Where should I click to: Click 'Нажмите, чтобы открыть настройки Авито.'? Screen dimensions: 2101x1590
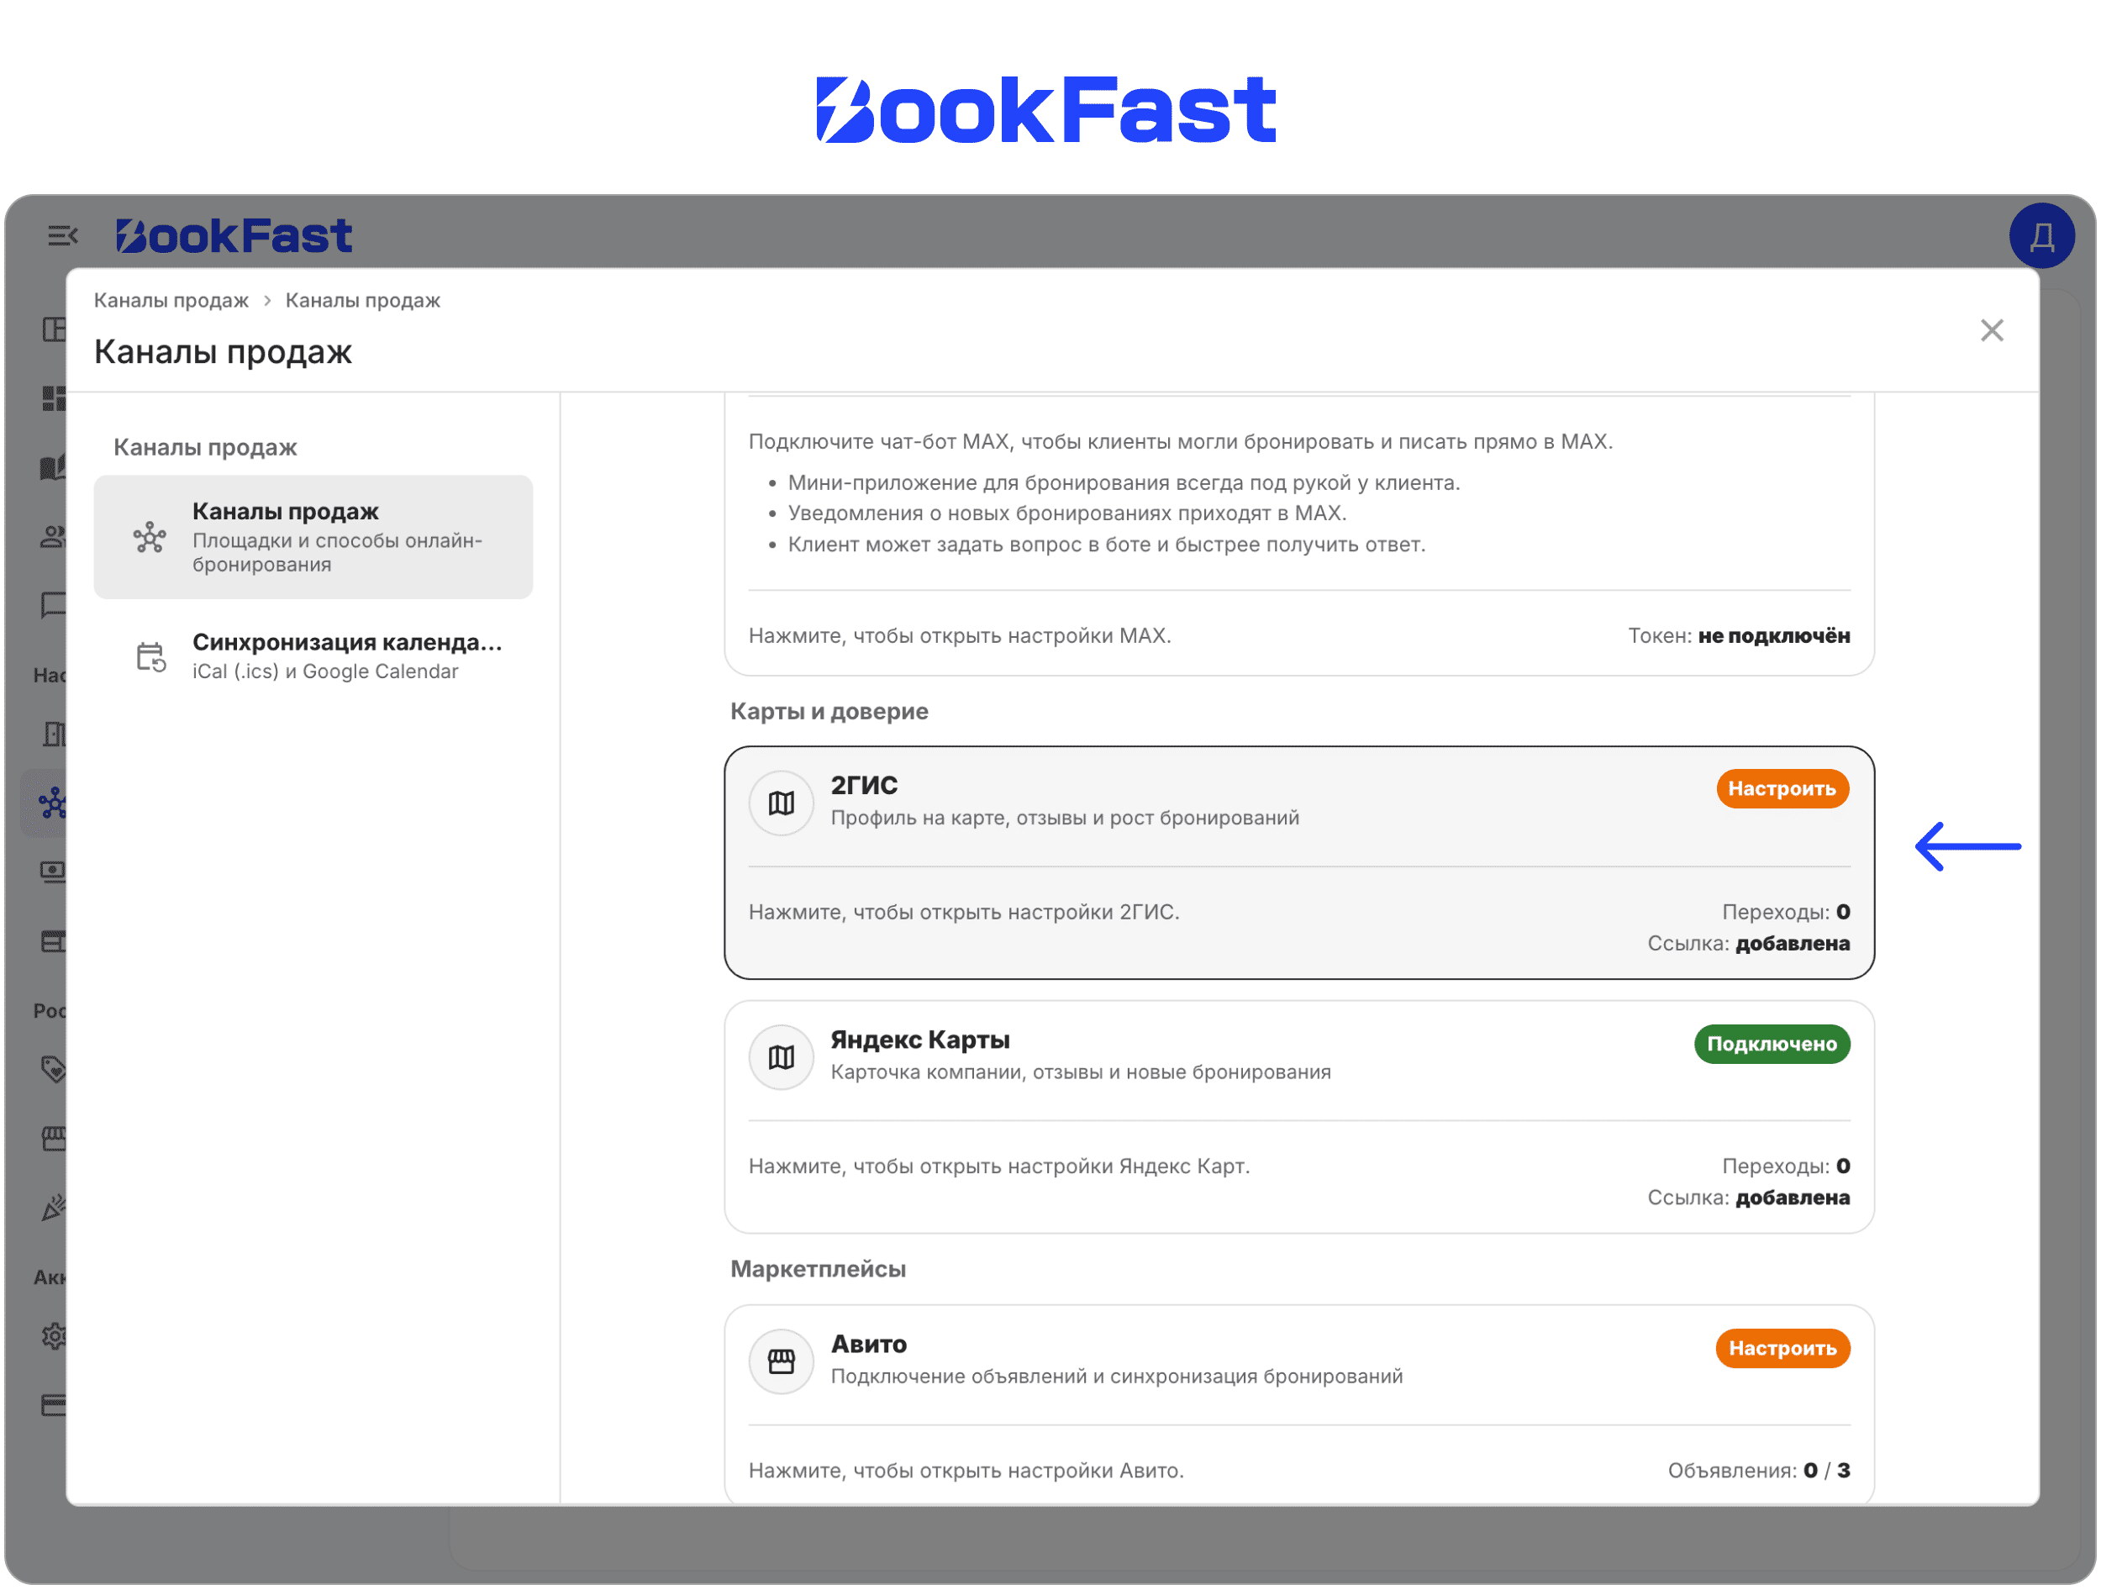[966, 1472]
